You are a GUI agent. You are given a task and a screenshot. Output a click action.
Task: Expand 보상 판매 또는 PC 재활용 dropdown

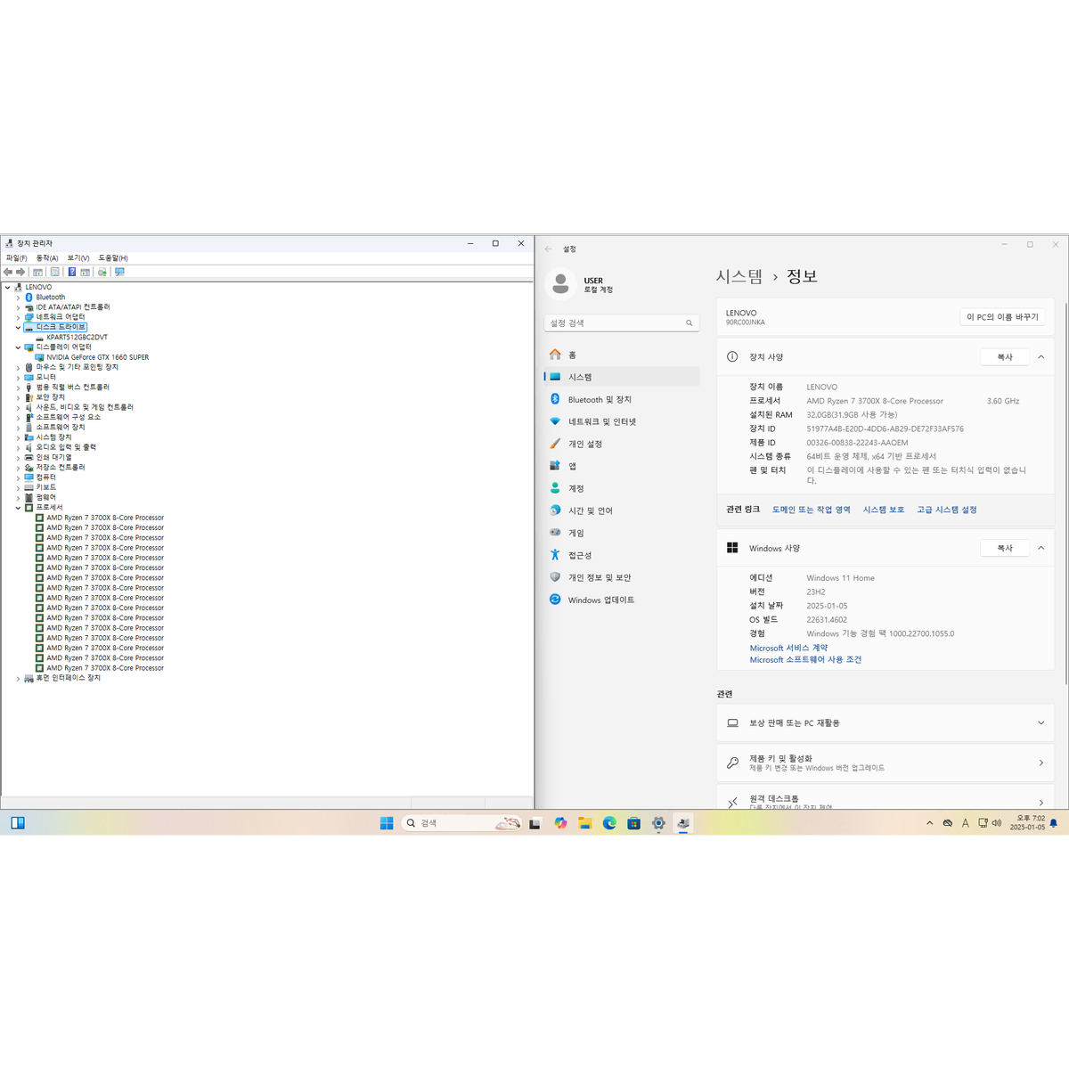1040,723
